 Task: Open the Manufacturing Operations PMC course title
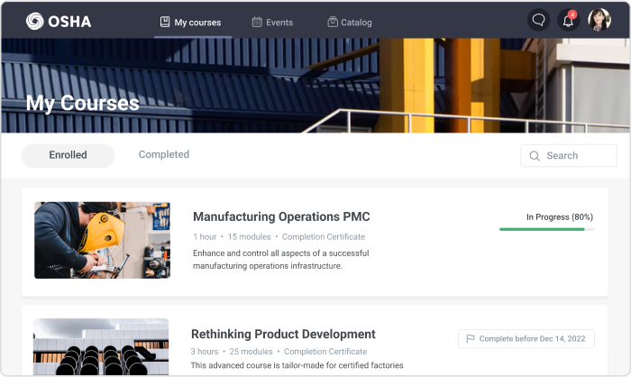click(281, 216)
